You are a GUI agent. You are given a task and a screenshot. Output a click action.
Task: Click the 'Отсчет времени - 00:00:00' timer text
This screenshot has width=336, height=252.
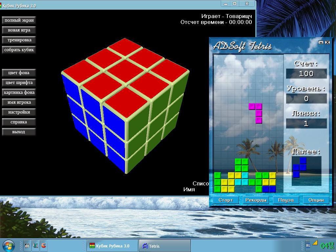pyautogui.click(x=216, y=22)
